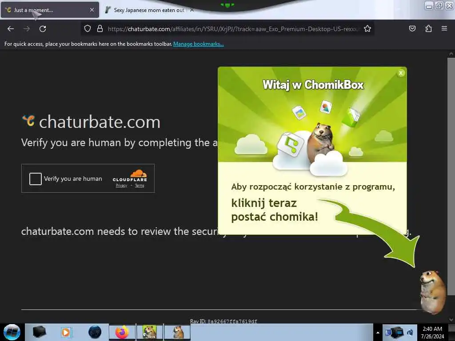Screen dimensions: 455x341
Task: Open the dark globe taskbar icon
Action: coord(95,332)
